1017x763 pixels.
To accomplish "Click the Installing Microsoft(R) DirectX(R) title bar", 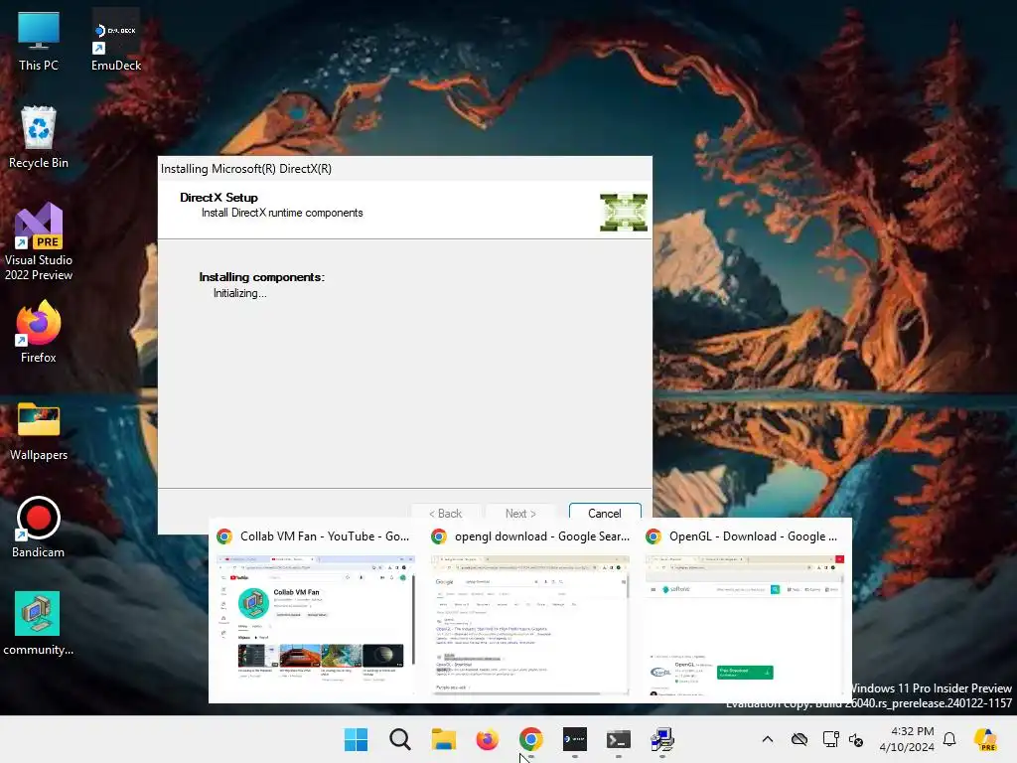I will [405, 169].
